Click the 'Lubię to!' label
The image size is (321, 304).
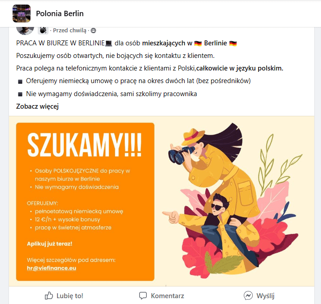[70, 296]
